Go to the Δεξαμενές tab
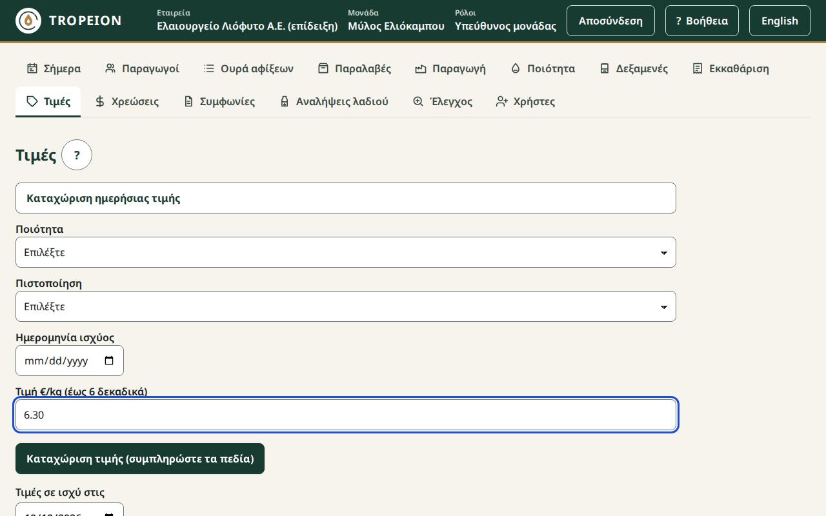The width and height of the screenshot is (826, 516). (634, 68)
